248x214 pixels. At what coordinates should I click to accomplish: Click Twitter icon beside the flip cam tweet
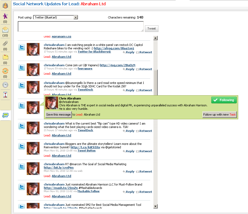point(22,126)
